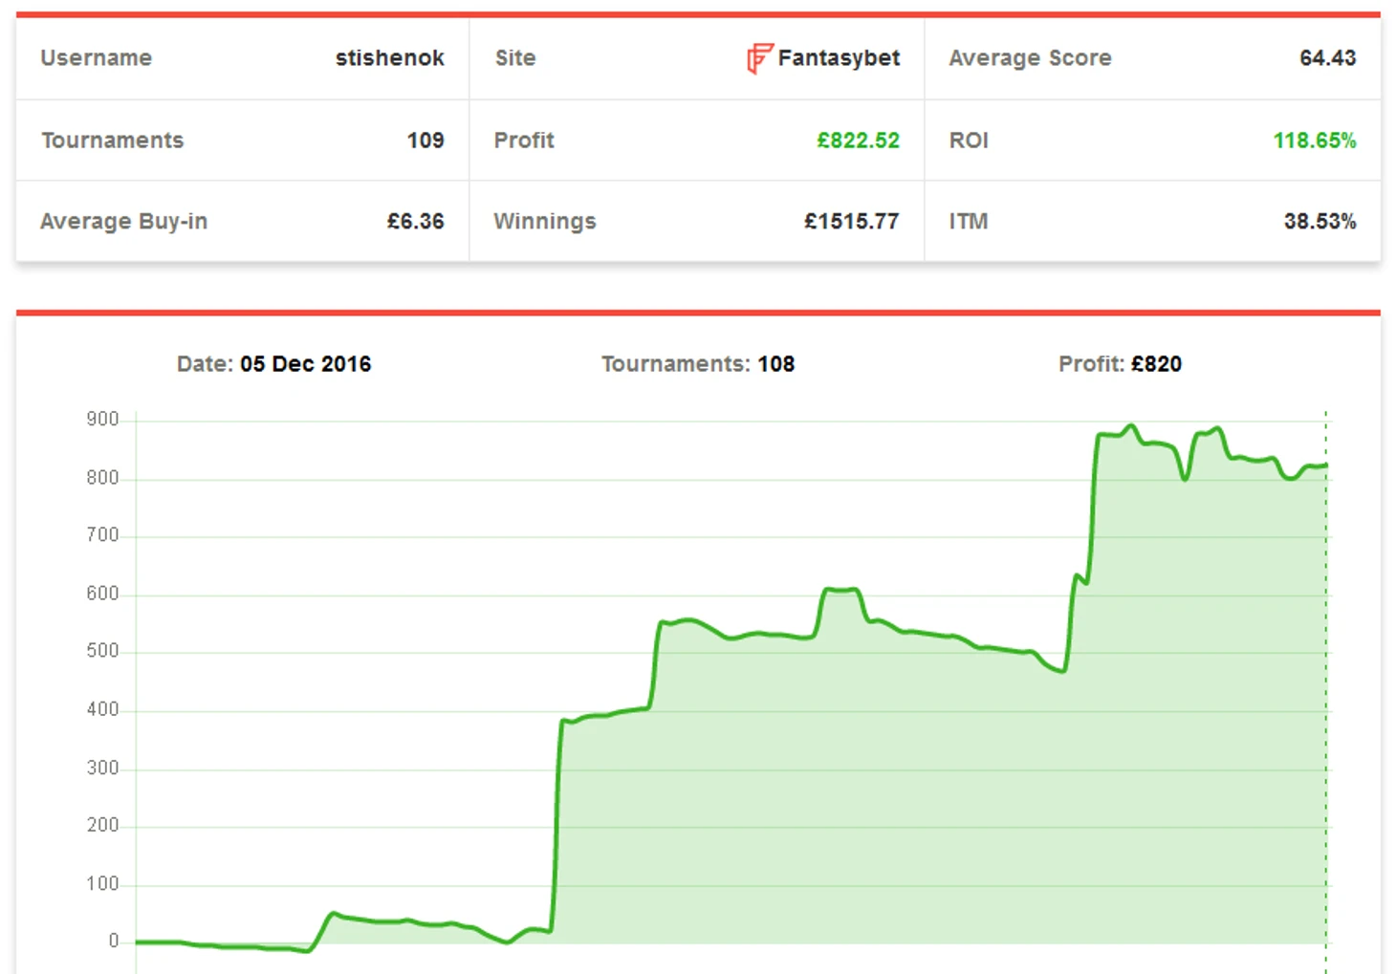Viewport: 1396px width, 974px height.
Task: Select the chart Profit: £820 readout
Action: coord(1119,364)
